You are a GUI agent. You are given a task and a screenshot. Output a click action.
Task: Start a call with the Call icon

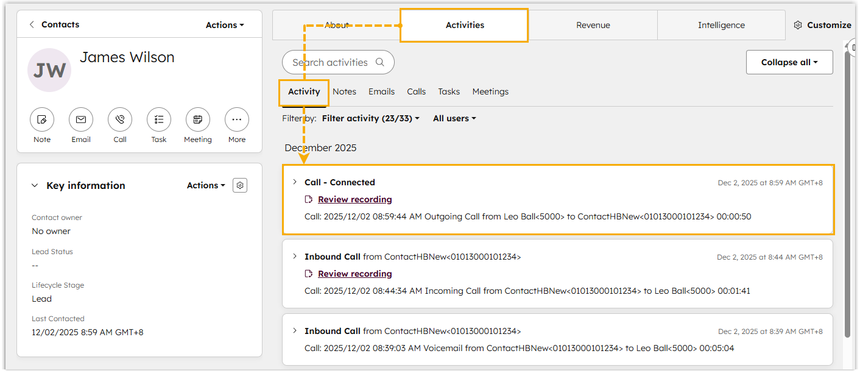tap(120, 120)
